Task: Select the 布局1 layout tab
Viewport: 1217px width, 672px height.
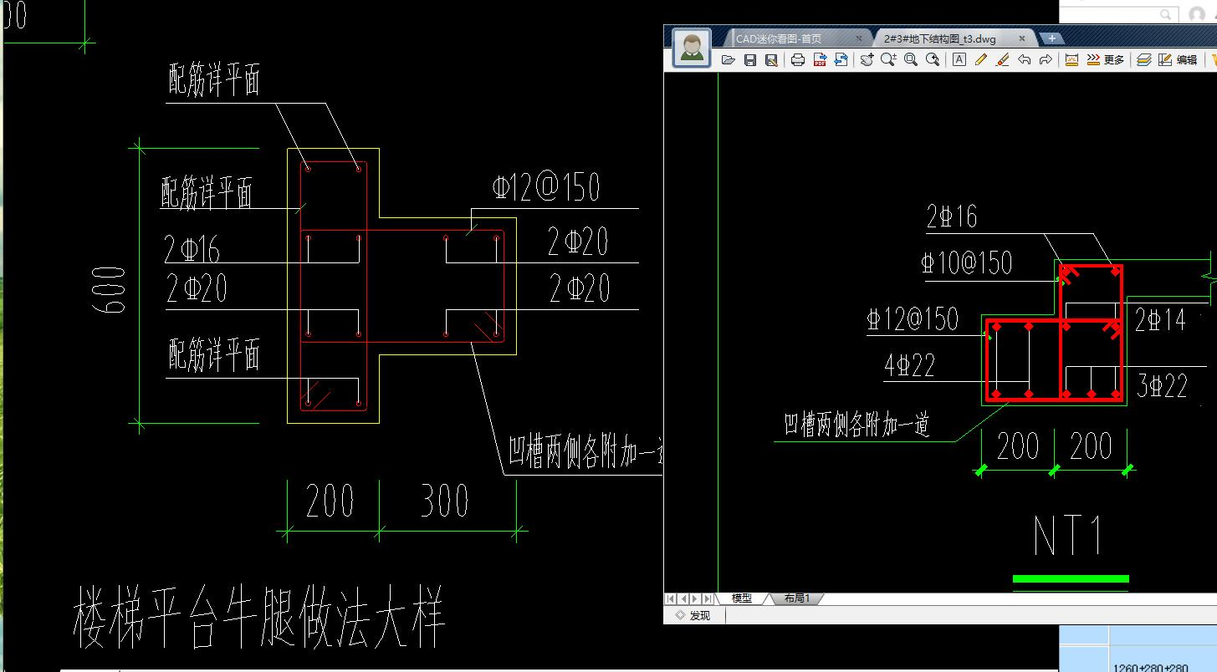Action: click(x=796, y=598)
